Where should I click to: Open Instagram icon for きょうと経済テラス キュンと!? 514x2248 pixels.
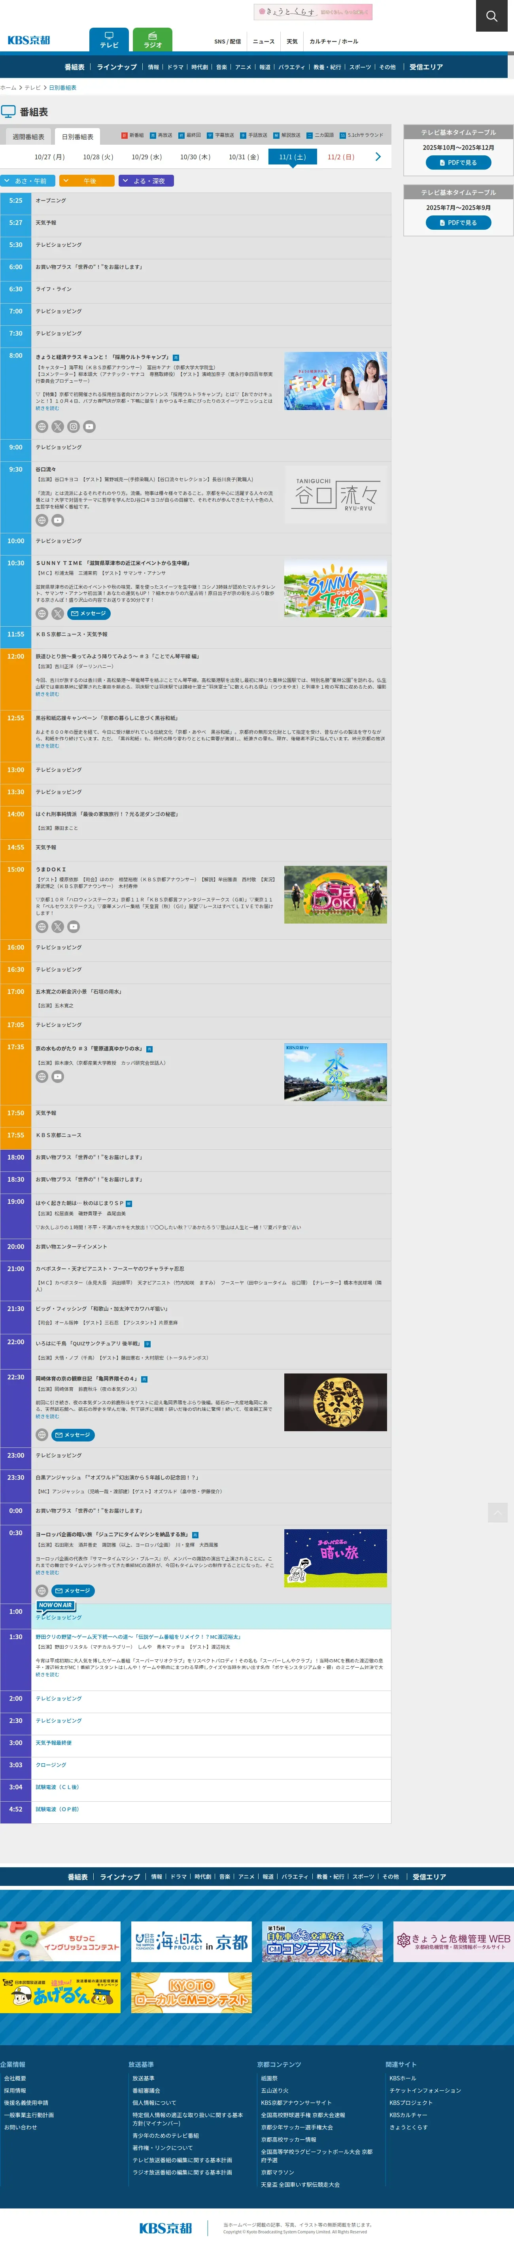click(73, 427)
